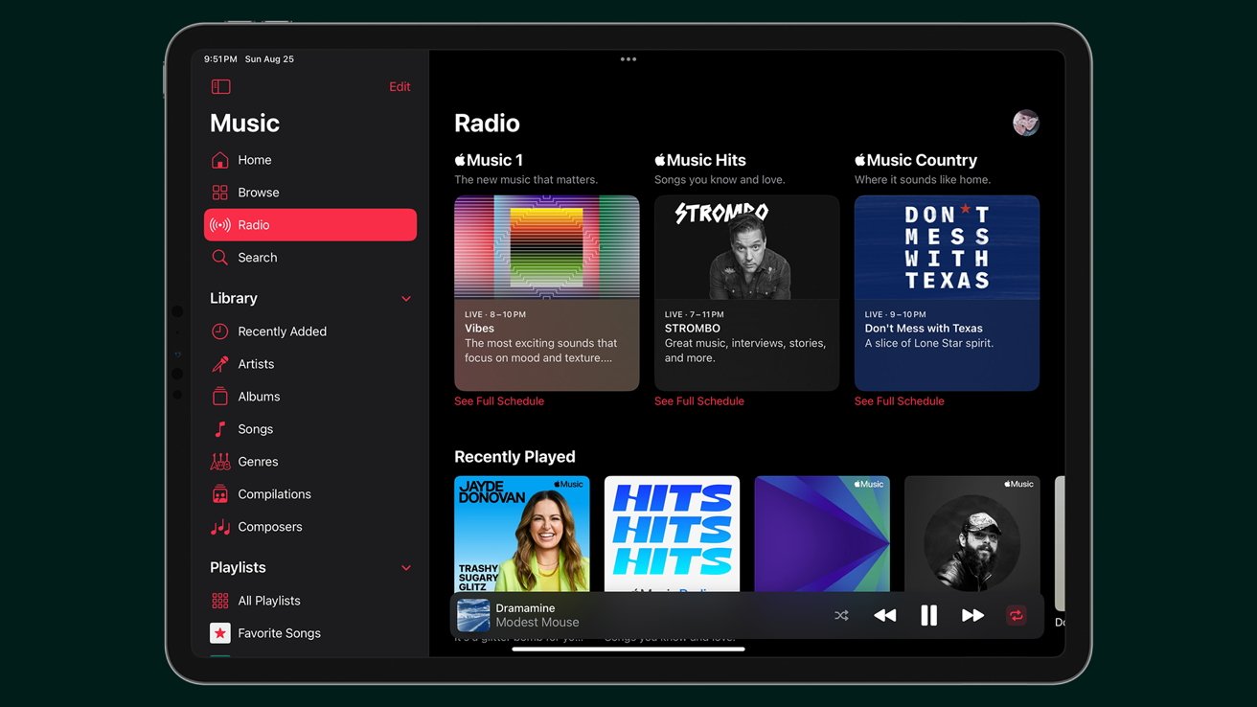Play the Vibes live show card
Image resolution: width=1257 pixels, height=707 pixels.
547,293
